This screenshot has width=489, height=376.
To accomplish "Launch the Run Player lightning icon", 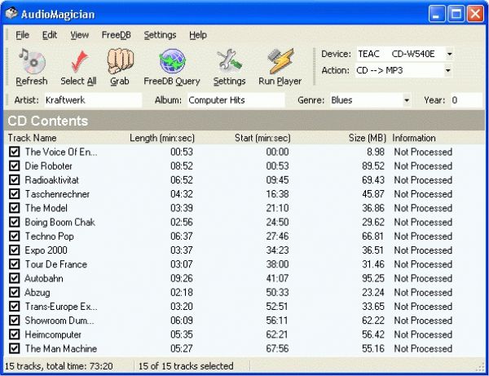I will pyautogui.click(x=280, y=62).
